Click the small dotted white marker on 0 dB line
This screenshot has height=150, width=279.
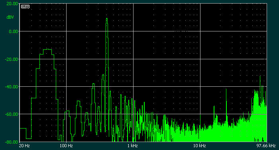point(181,31)
